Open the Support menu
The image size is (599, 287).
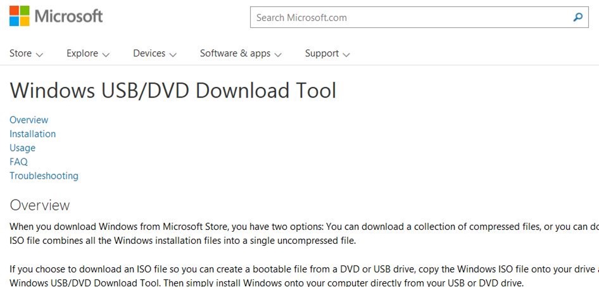[327, 53]
